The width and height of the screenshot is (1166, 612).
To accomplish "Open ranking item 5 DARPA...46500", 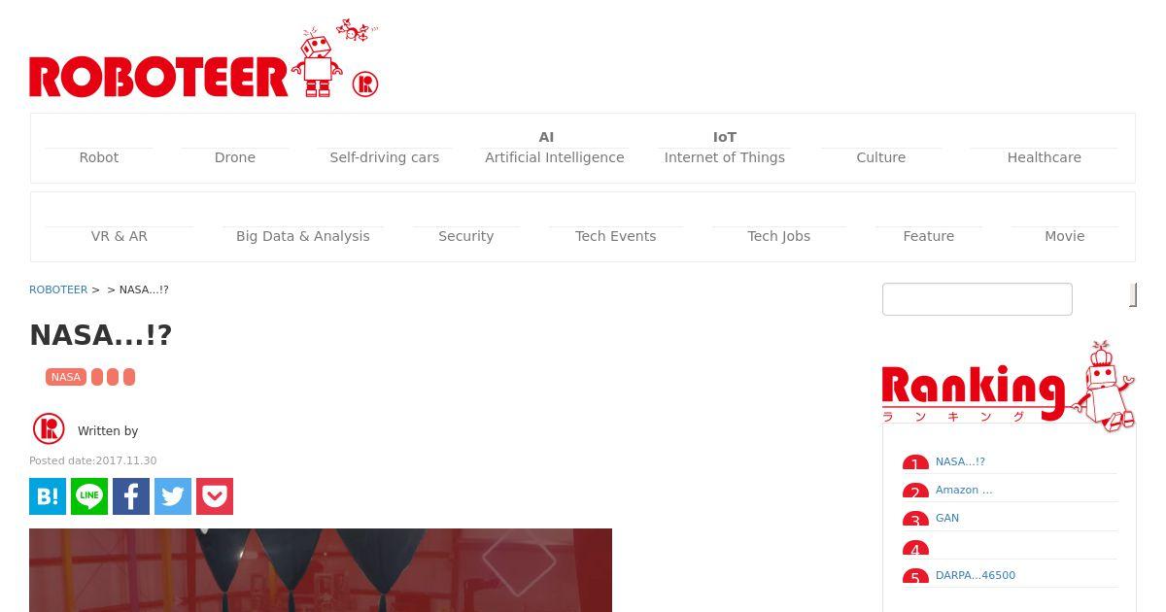I will click(x=976, y=576).
